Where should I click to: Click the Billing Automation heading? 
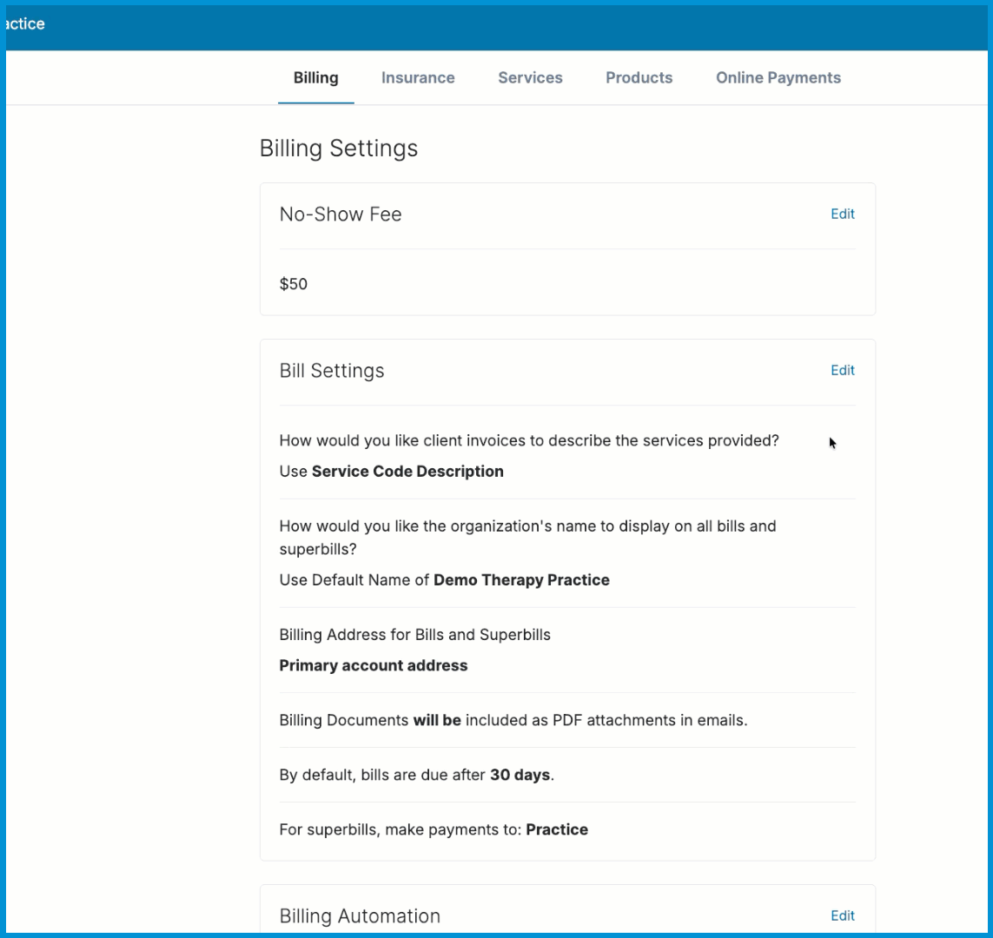360,915
